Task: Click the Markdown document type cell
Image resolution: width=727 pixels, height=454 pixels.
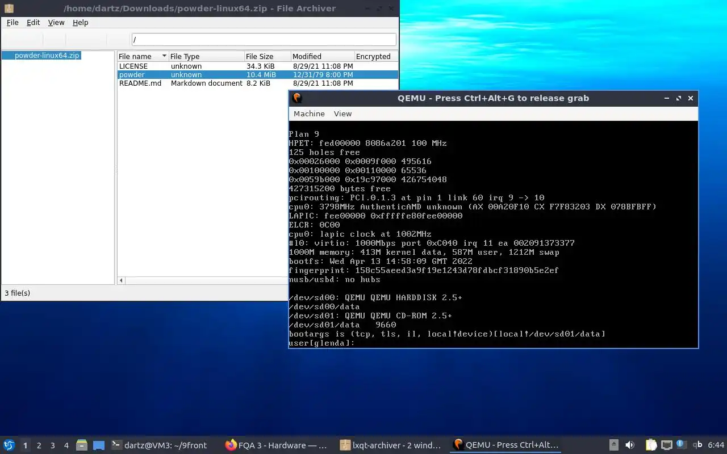Action: pyautogui.click(x=207, y=83)
